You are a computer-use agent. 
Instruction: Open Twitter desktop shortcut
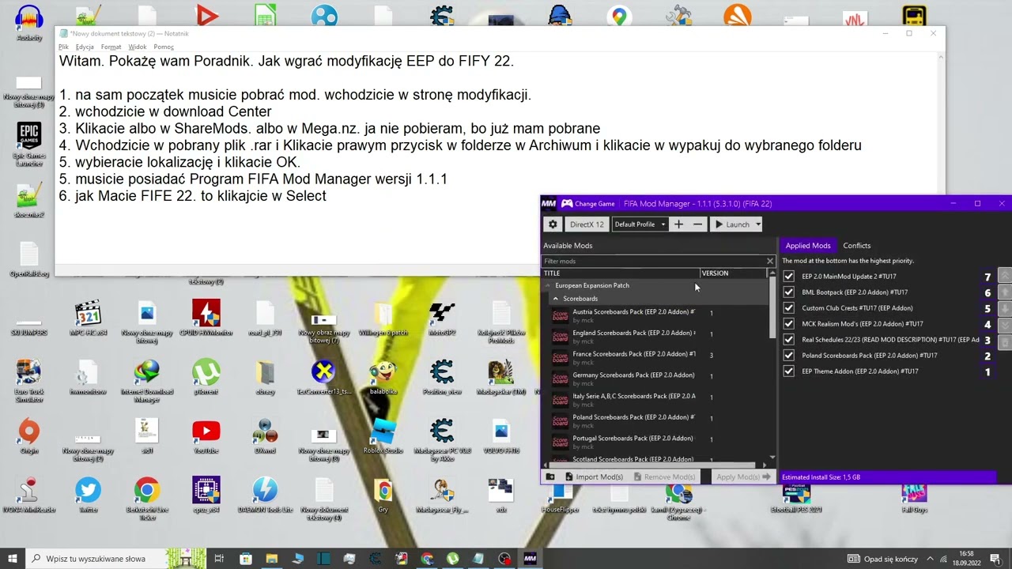[88, 496]
